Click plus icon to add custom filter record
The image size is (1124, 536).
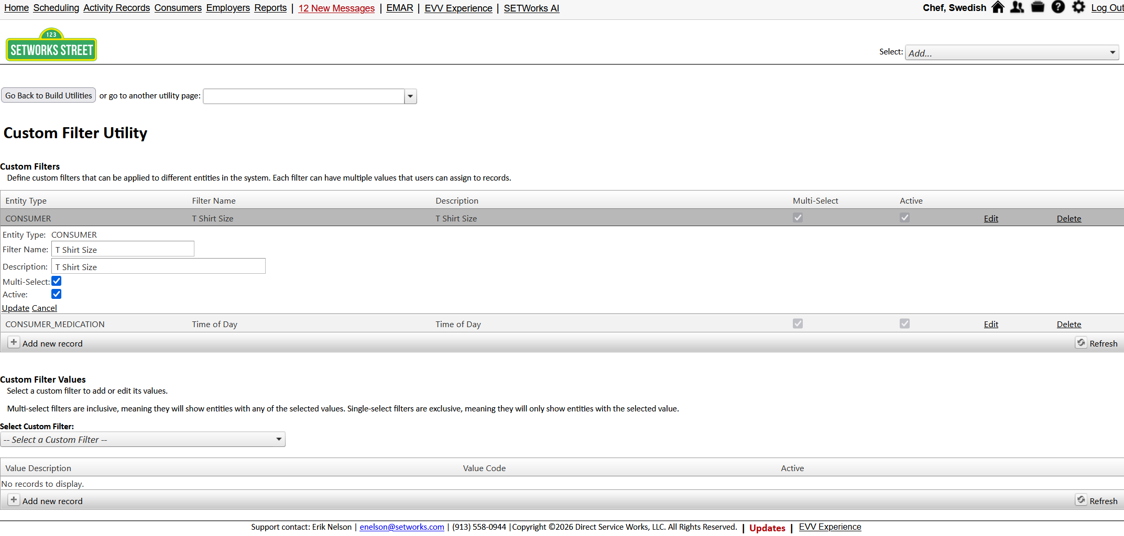[x=14, y=343]
